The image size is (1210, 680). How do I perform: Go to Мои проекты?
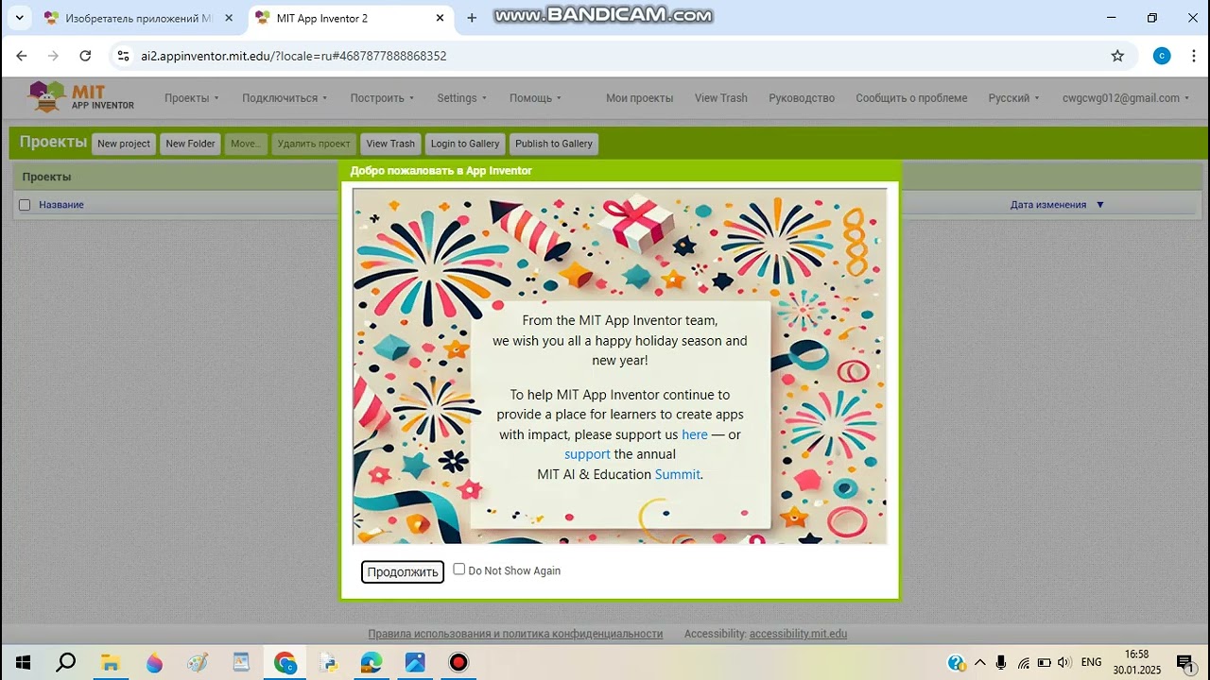tap(640, 98)
